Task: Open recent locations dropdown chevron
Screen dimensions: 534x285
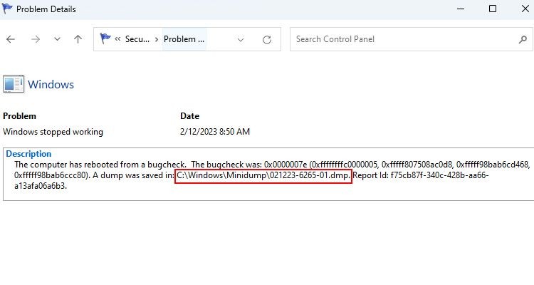Action: click(x=57, y=39)
